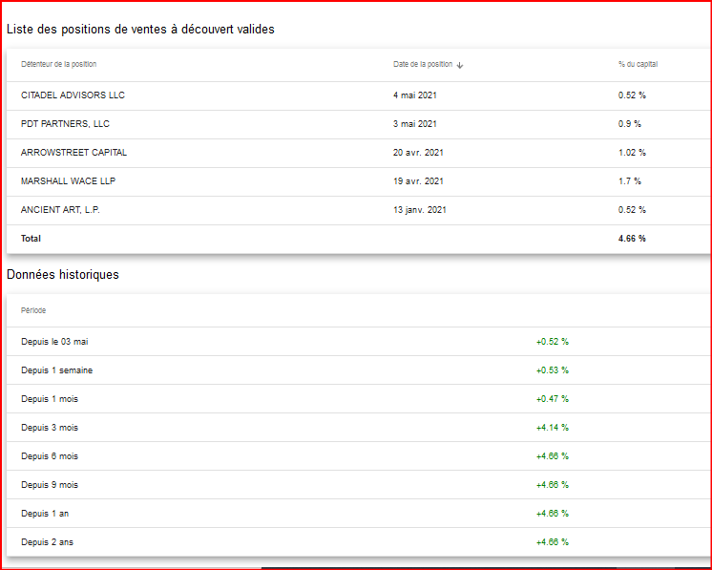
Task: Click the 1.7 % capital value
Action: pos(629,181)
